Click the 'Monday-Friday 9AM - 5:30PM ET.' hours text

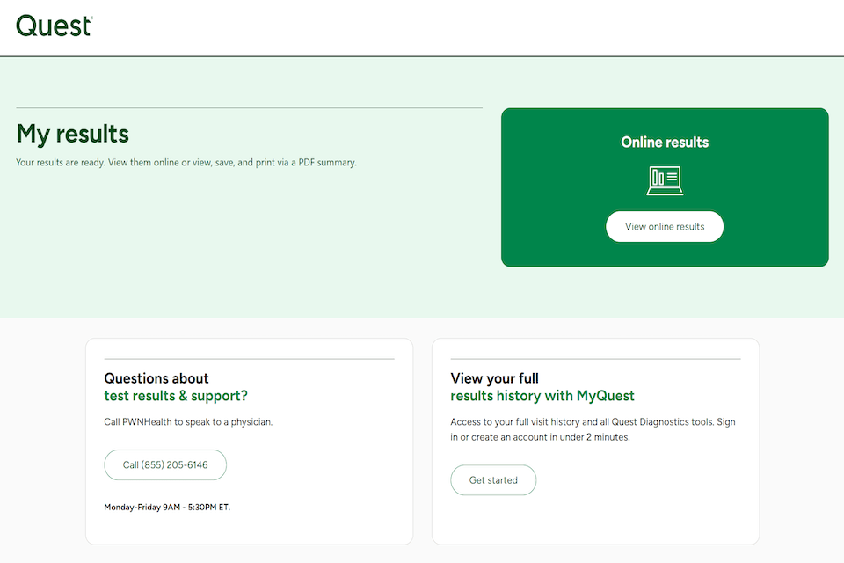[x=167, y=507]
